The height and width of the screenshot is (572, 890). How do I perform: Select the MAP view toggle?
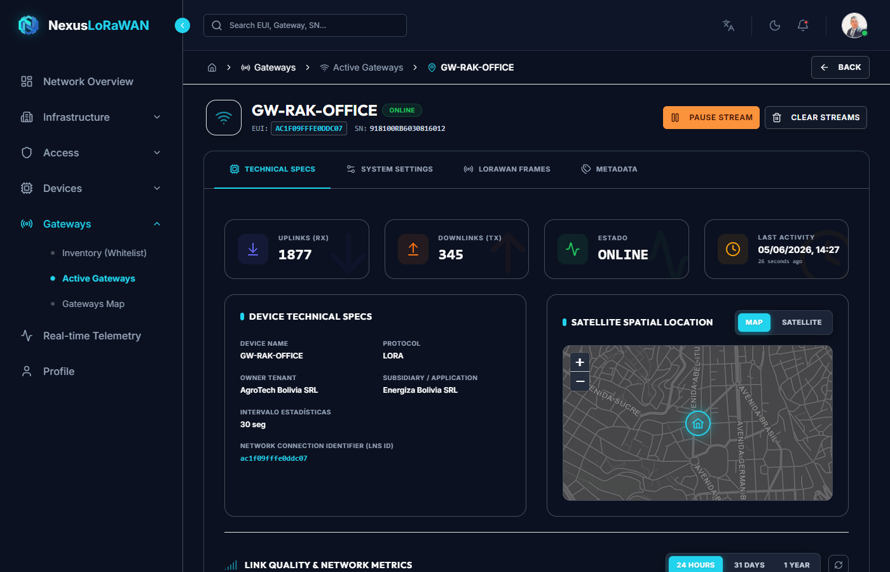tap(754, 322)
